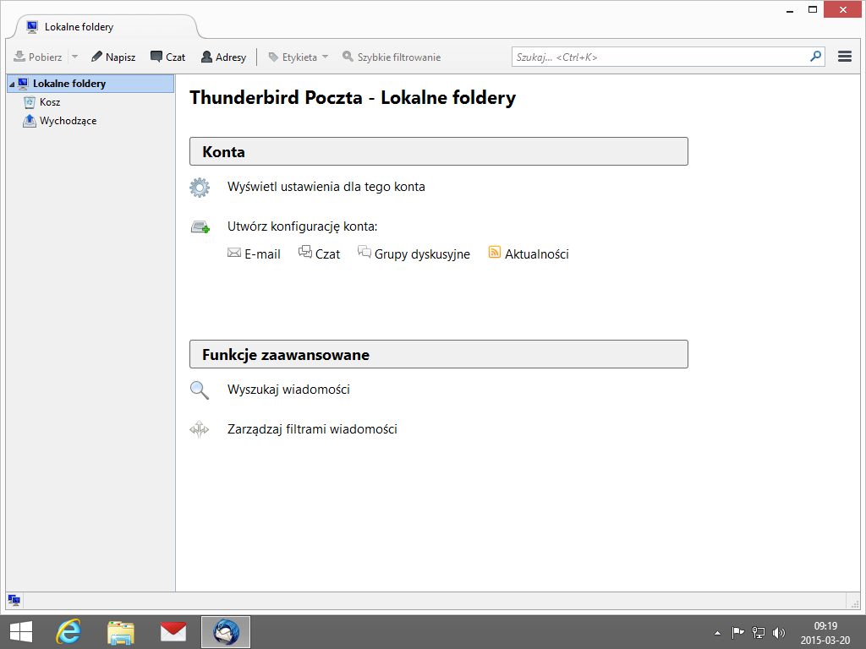Click the Konta section header
Viewport: 866px width, 649px height.
(x=439, y=151)
